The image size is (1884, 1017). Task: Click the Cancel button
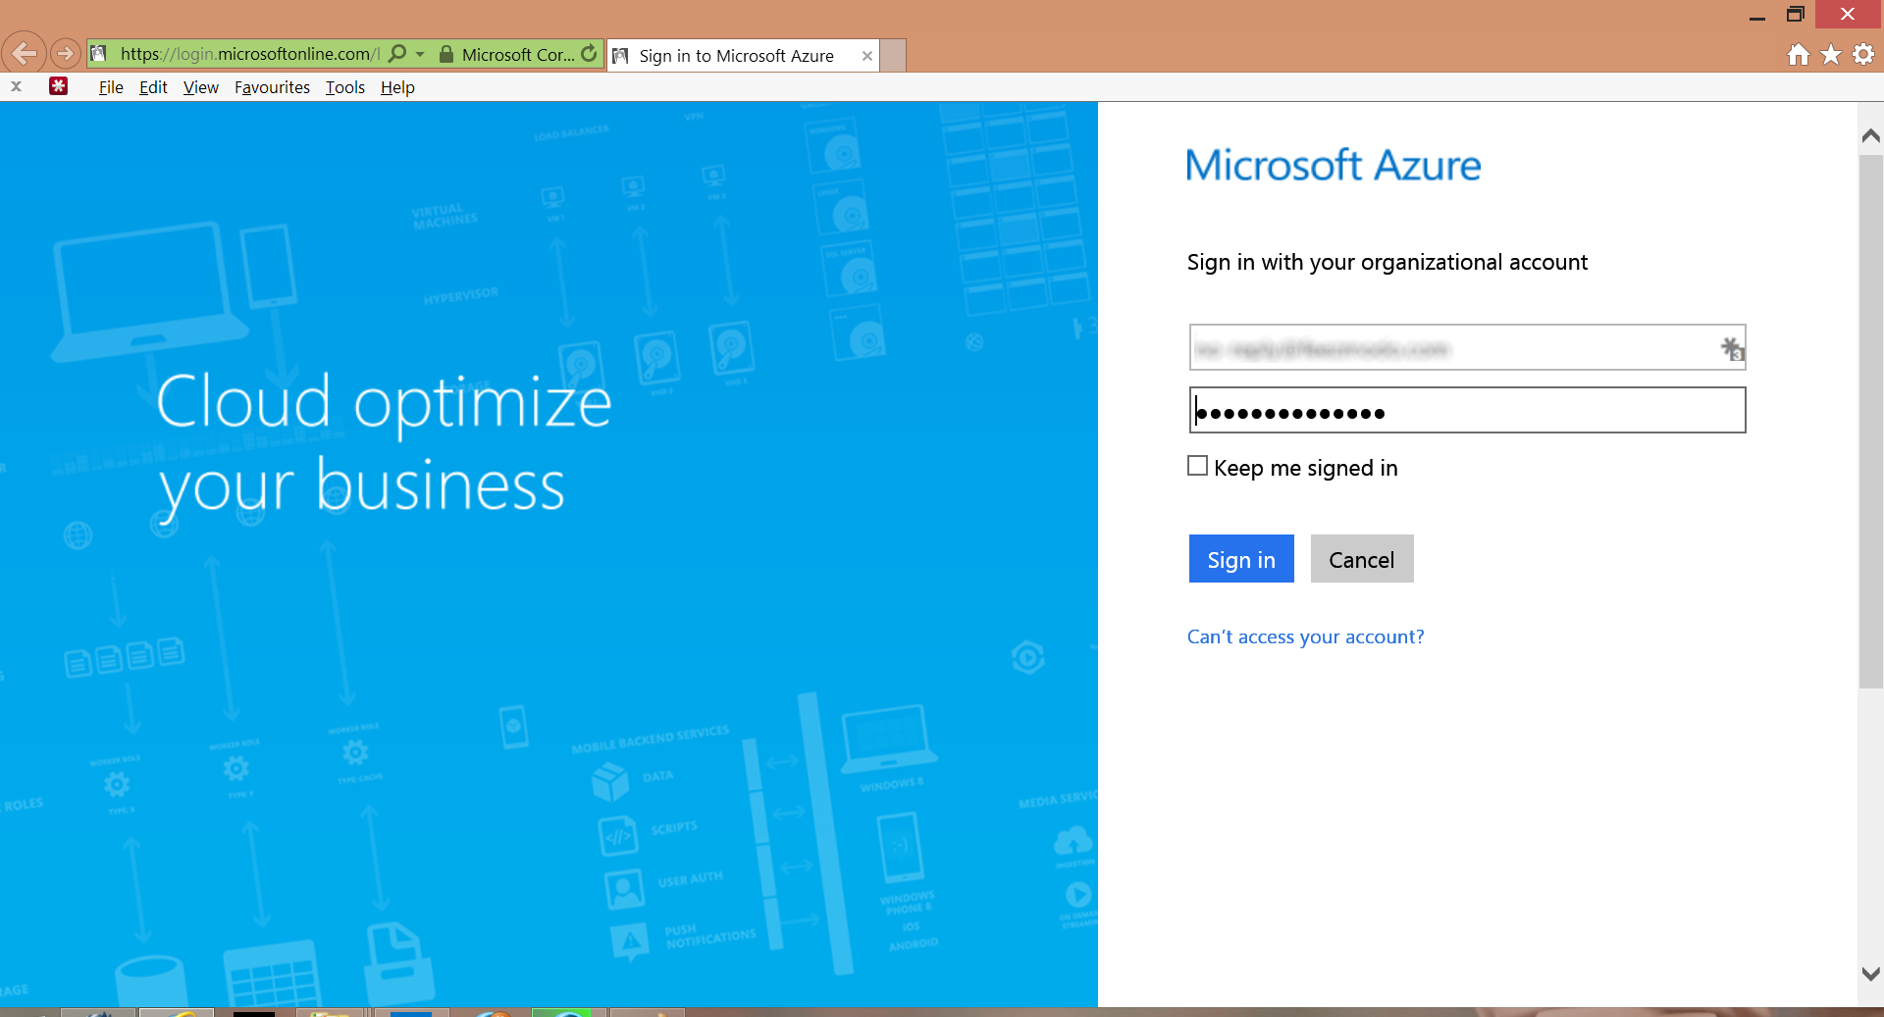tap(1362, 559)
